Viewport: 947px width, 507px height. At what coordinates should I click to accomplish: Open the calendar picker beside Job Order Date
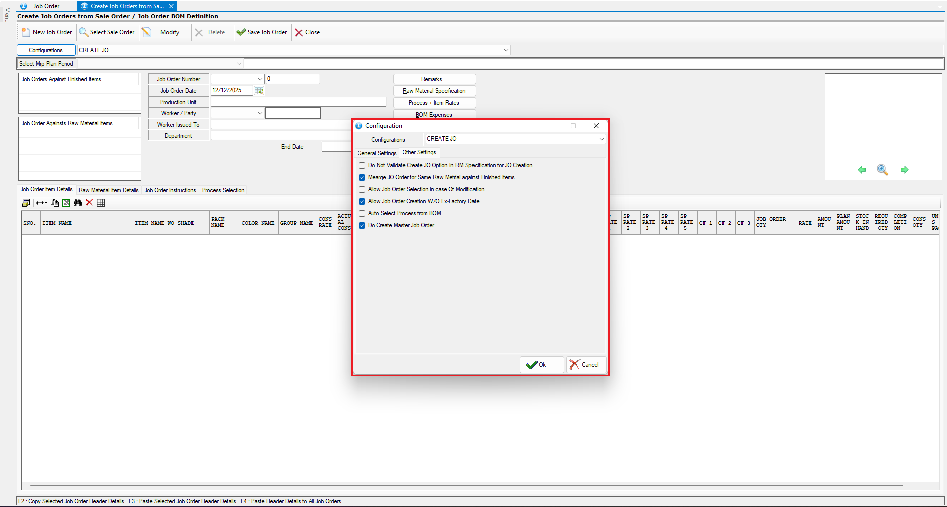click(x=259, y=91)
